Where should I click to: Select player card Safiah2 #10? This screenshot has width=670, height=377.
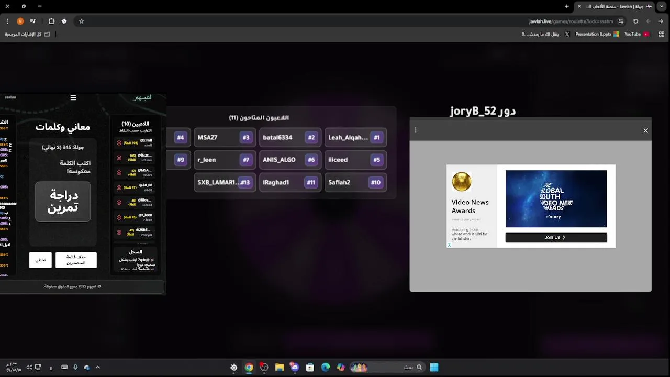point(355,182)
